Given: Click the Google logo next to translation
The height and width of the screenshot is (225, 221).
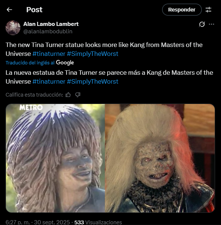Looking at the screenshot, I should coord(65,63).
